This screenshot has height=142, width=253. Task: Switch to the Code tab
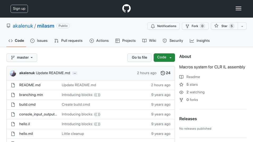point(16,40)
